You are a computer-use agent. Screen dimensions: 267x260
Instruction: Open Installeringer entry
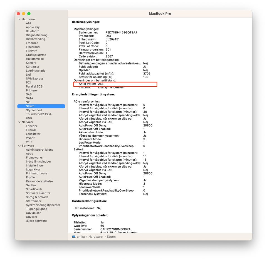pyautogui.click(x=35, y=165)
